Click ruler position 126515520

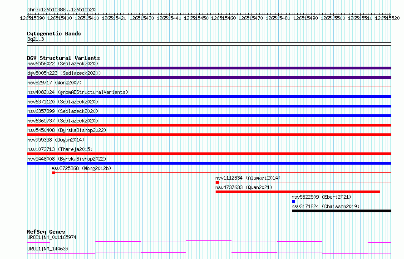[387, 18]
